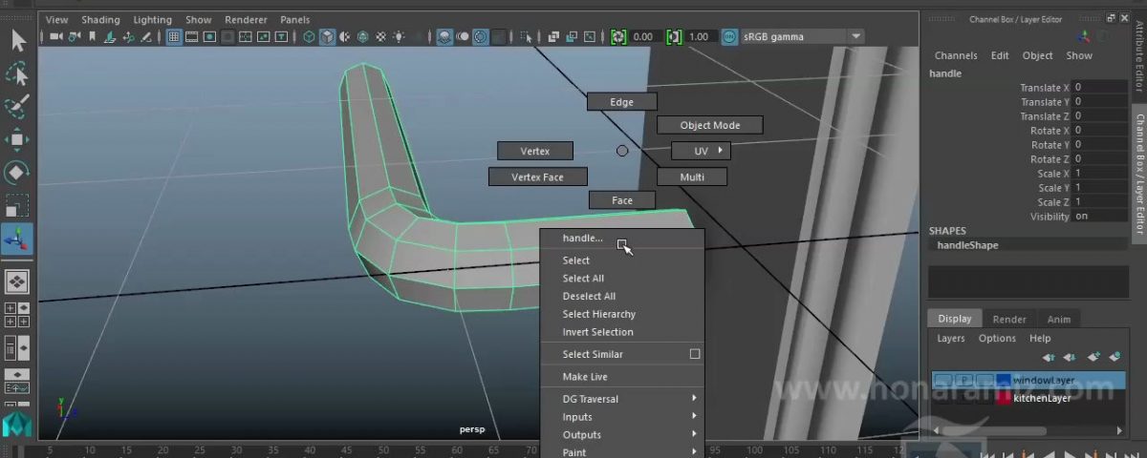Choose the Move tool in the toolbox
This screenshot has width=1147, height=458.
tap(17, 139)
